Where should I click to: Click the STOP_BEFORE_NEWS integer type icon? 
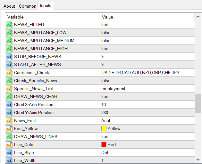tap(9, 57)
